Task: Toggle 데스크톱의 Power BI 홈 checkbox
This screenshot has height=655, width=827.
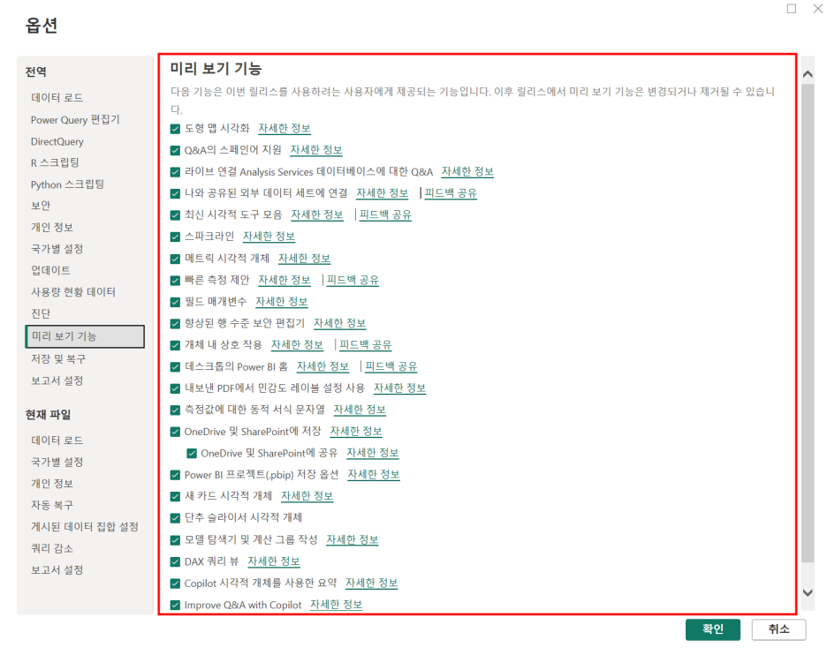Action: point(175,366)
